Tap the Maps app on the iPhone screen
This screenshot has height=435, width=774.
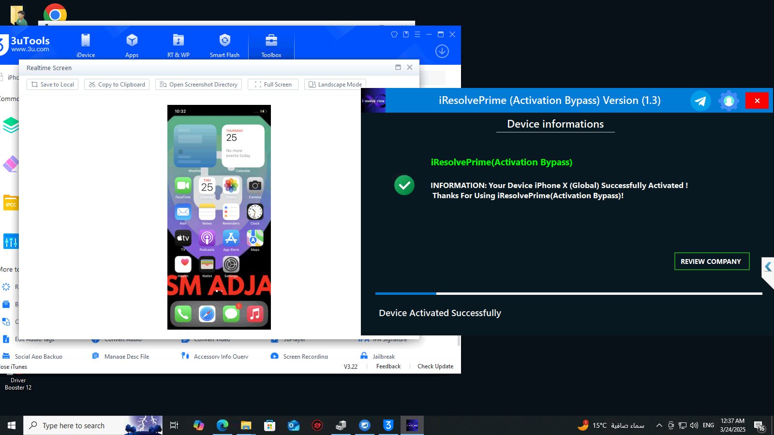pos(255,238)
